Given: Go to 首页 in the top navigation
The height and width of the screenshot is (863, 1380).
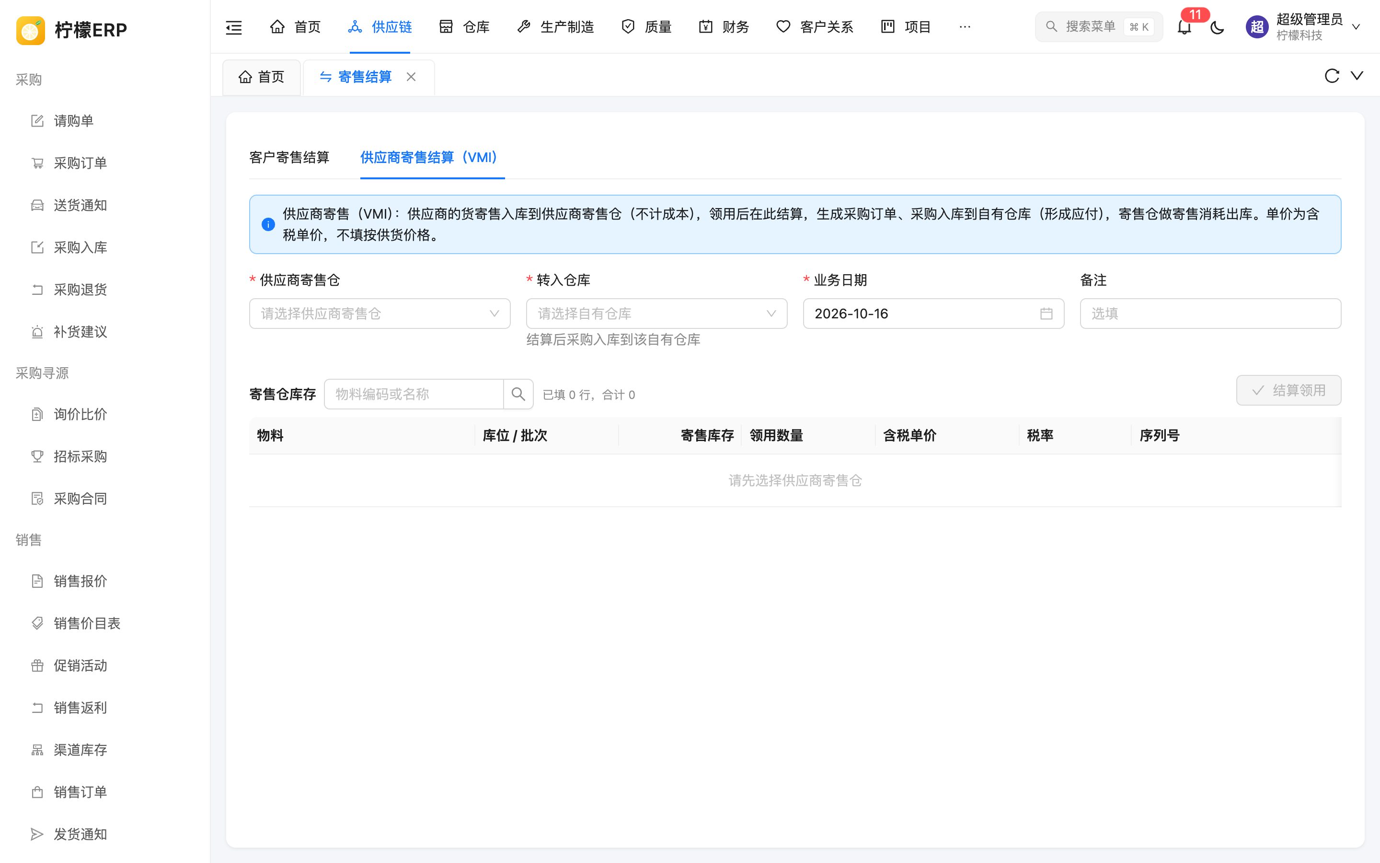Looking at the screenshot, I should pos(295,27).
